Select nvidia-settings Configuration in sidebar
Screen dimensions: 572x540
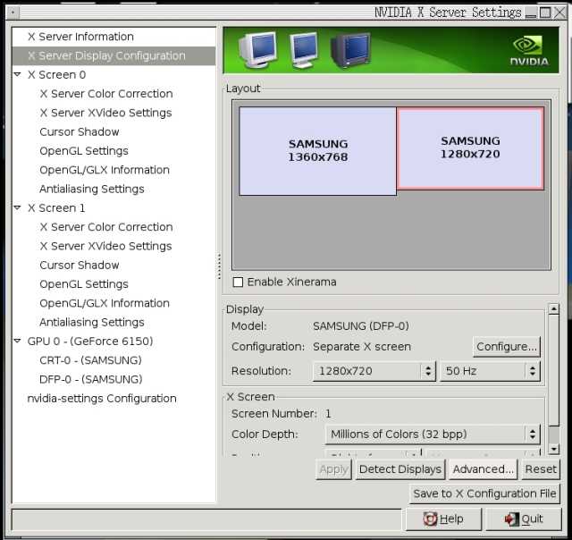pyautogui.click(x=101, y=399)
